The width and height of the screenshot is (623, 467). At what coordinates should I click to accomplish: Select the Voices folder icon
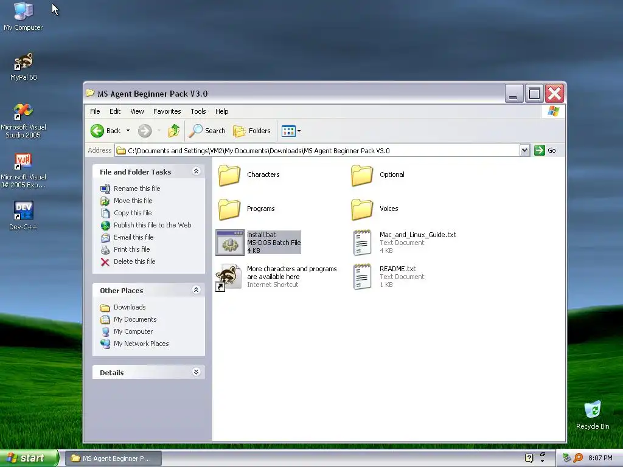(362, 209)
